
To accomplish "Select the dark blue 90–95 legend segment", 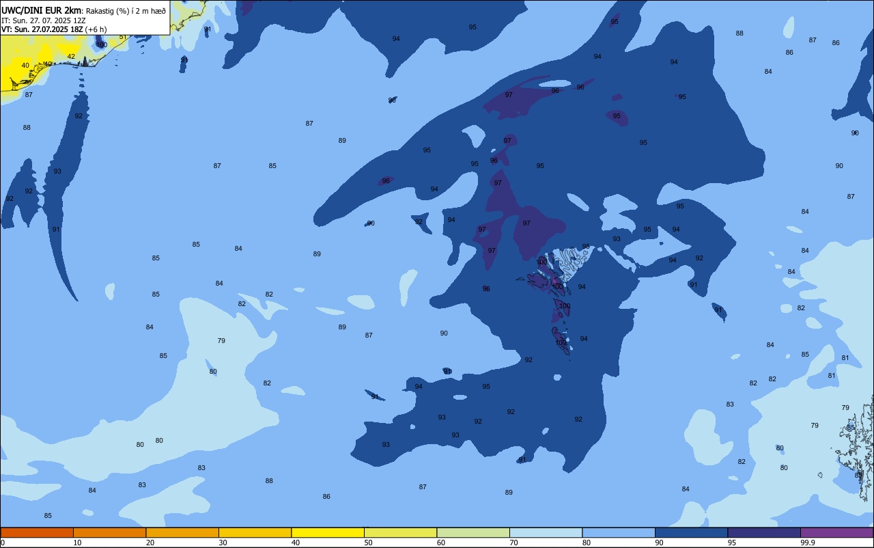I will [691, 532].
